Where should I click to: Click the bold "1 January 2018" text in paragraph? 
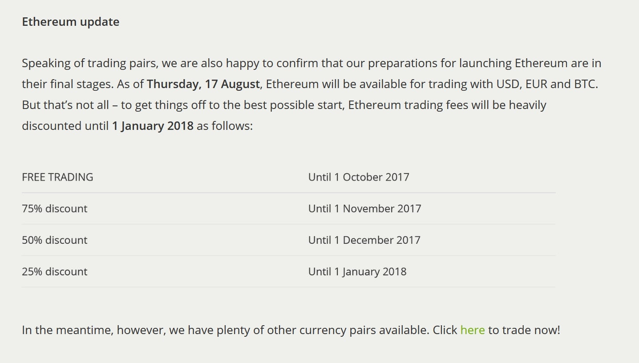tap(153, 126)
